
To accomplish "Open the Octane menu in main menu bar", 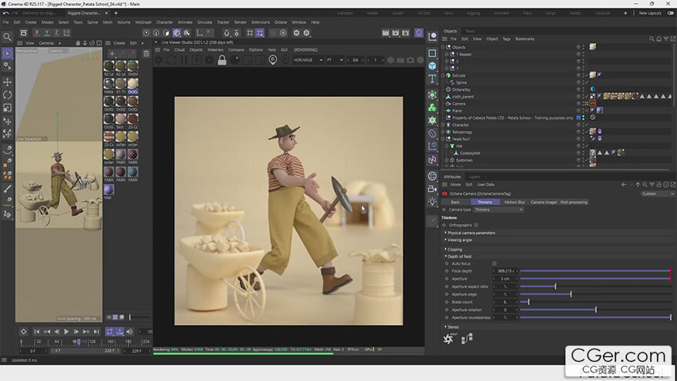I will point(281,22).
